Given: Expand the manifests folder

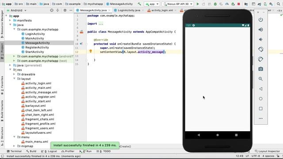Looking at the screenshot, I should [10, 20].
